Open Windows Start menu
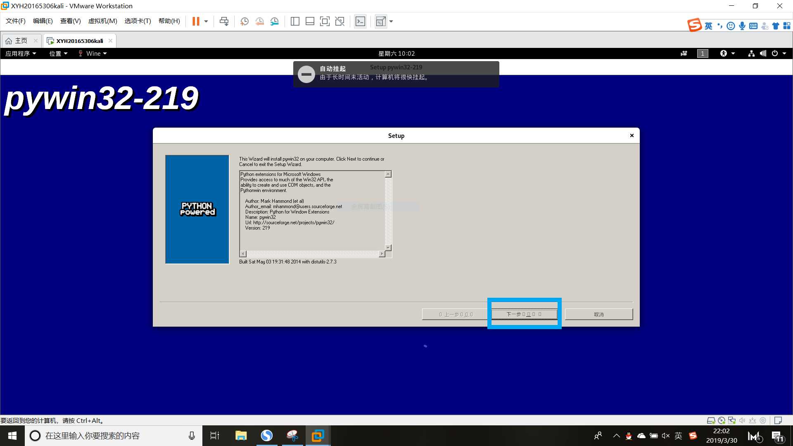 (12, 436)
